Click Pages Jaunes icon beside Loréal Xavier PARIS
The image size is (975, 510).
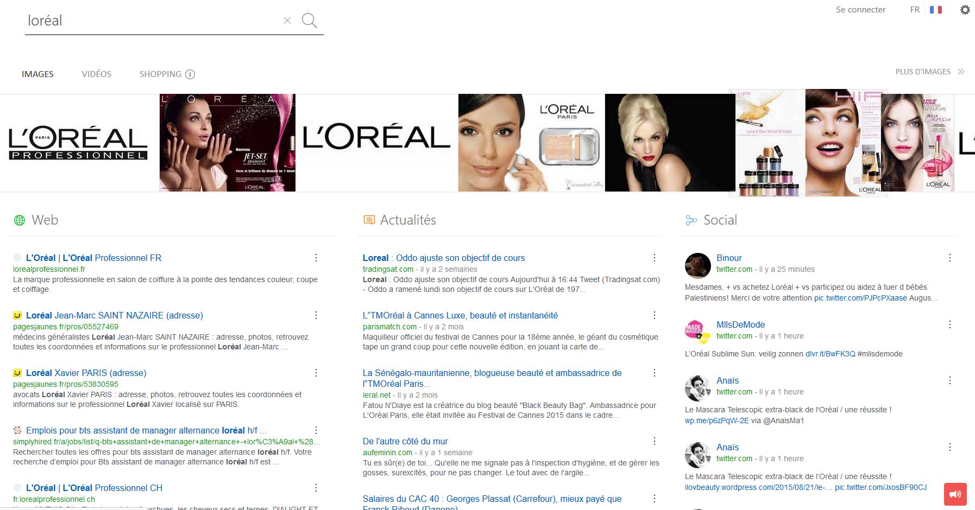pyautogui.click(x=17, y=373)
